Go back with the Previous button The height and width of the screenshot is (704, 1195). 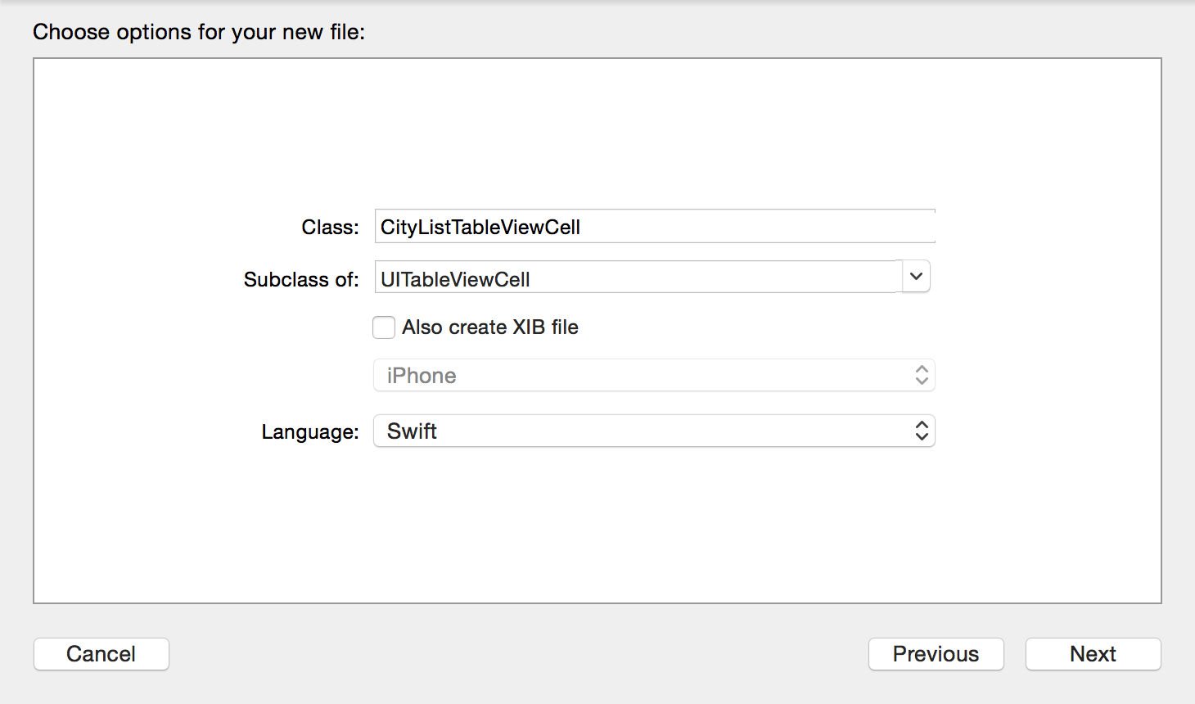936,654
